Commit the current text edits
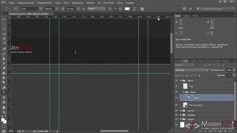Screen dimensions: 237x133 click(x=190, y=9)
